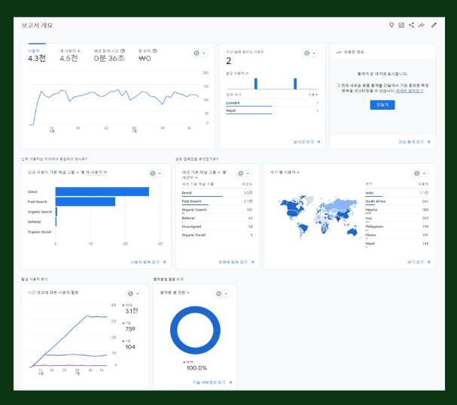
Task: Click the insights lightbulb icon in header
Action: (x=391, y=25)
